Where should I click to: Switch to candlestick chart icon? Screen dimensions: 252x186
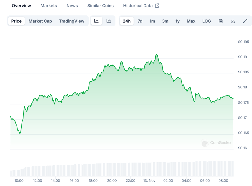[109, 21]
